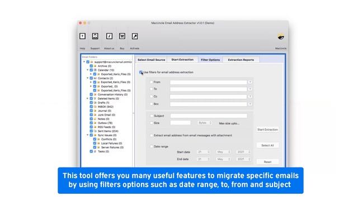Enable the To filter checkbox

click(x=152, y=89)
